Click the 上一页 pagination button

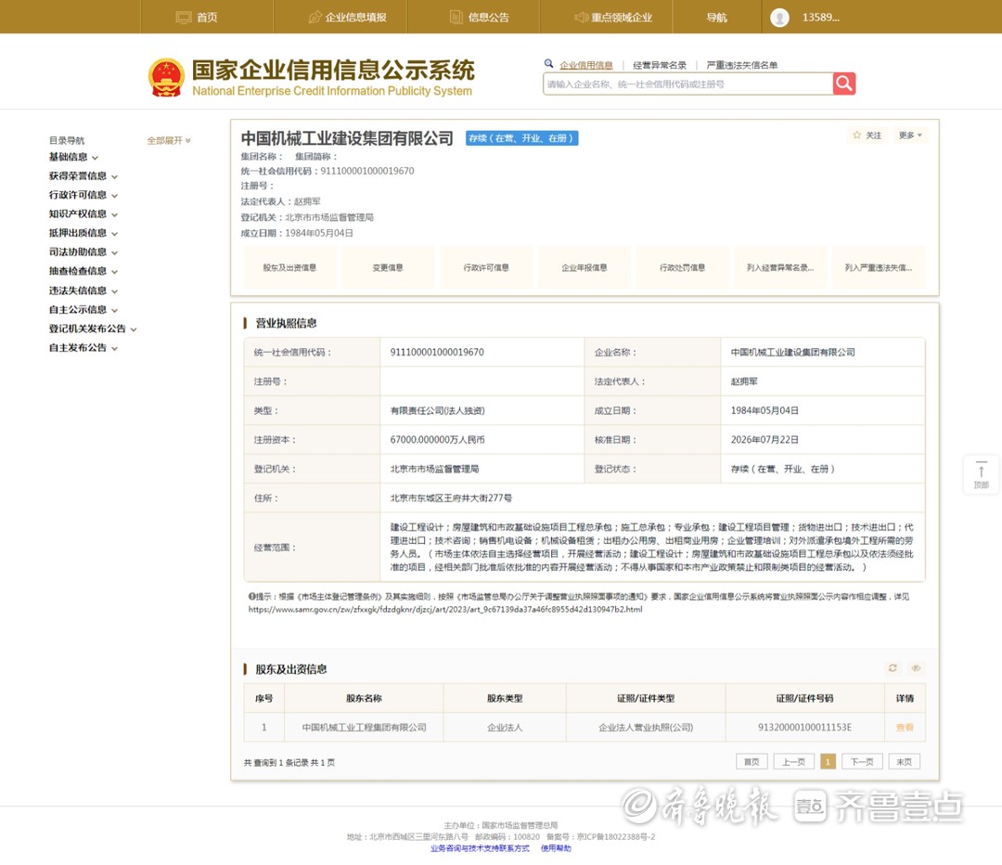[793, 761]
